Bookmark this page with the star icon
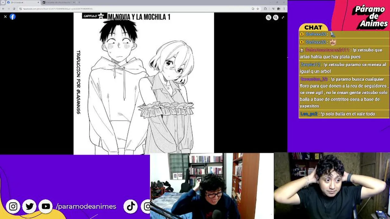The image size is (390, 219). [258, 9]
